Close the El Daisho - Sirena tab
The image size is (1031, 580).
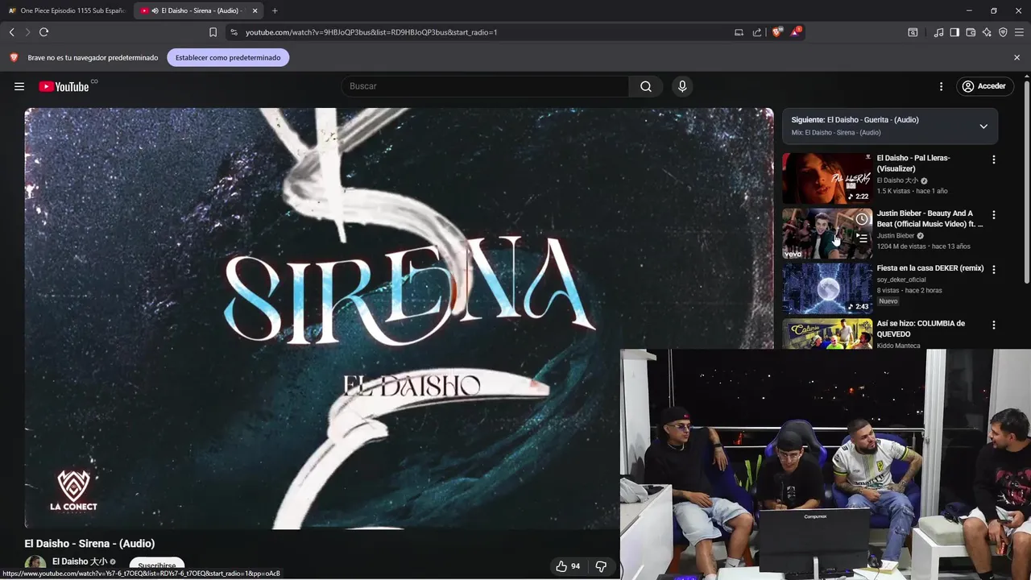pos(255,10)
